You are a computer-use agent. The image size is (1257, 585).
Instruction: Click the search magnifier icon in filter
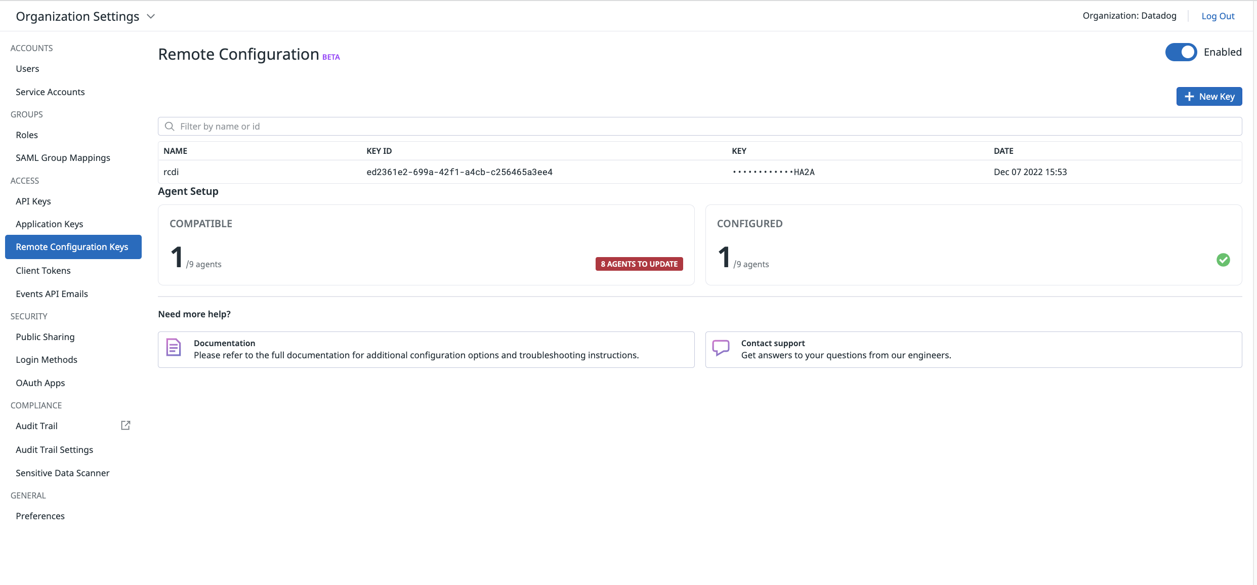pyautogui.click(x=170, y=127)
